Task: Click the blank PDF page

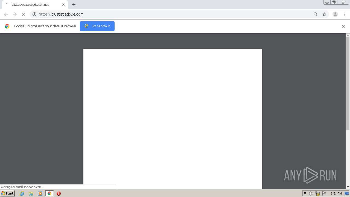Action: (x=173, y=119)
